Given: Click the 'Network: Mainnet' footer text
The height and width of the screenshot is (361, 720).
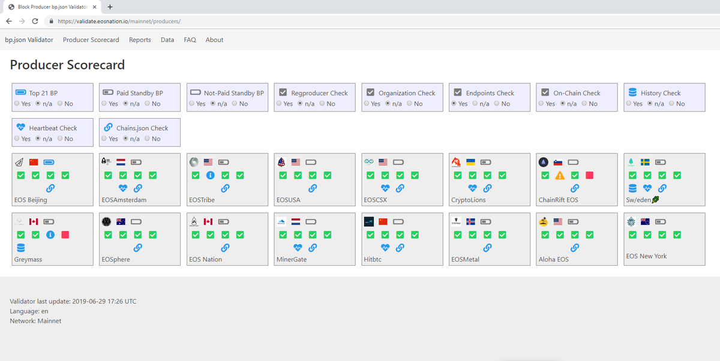Looking at the screenshot, I should click(x=35, y=321).
